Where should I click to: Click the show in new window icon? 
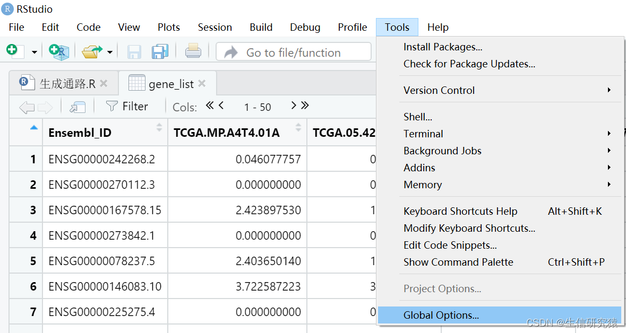click(78, 107)
